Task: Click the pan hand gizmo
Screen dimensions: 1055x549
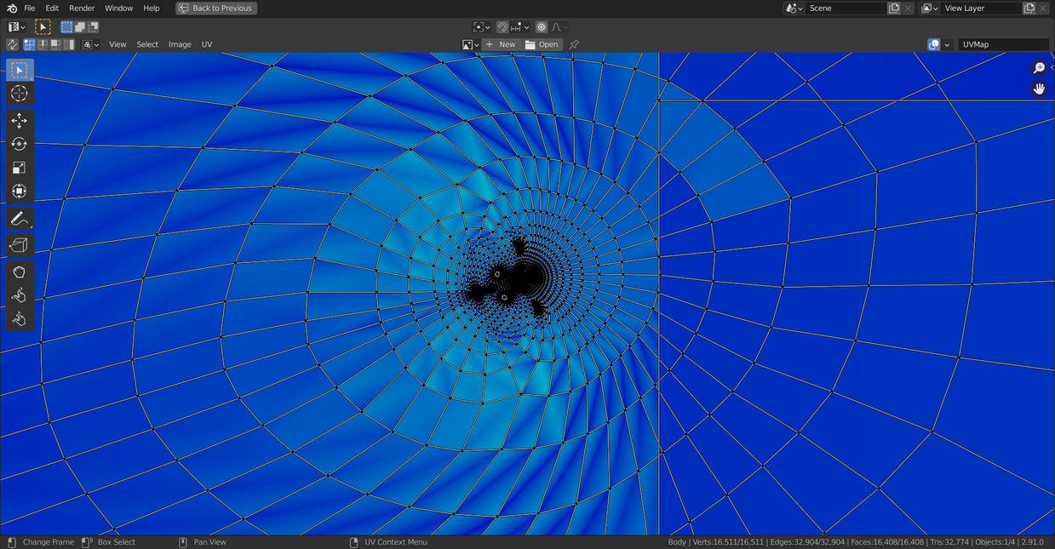Action: click(1039, 89)
